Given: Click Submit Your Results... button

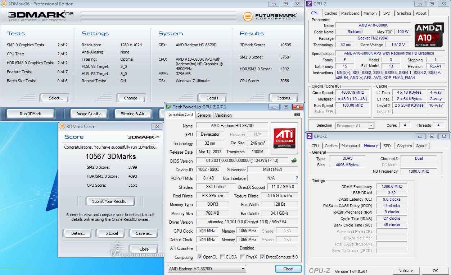Looking at the screenshot, I should (x=110, y=201).
